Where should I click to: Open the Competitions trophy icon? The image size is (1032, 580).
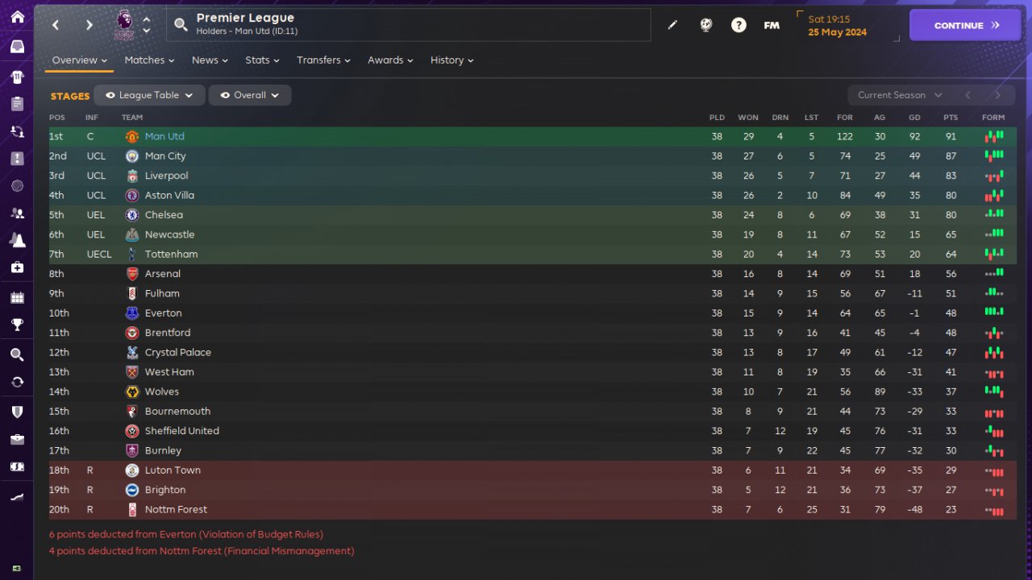17,325
